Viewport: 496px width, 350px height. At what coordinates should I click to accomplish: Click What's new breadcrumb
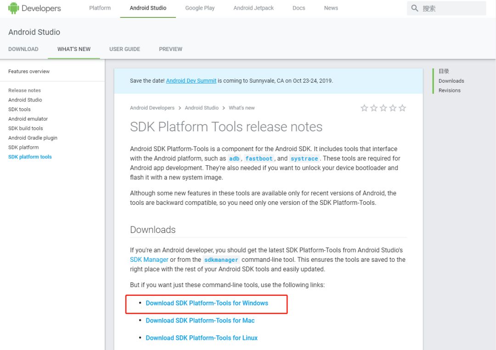point(242,108)
